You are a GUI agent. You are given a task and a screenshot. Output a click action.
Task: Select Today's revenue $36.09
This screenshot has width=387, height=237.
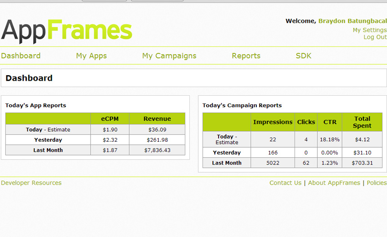click(157, 129)
